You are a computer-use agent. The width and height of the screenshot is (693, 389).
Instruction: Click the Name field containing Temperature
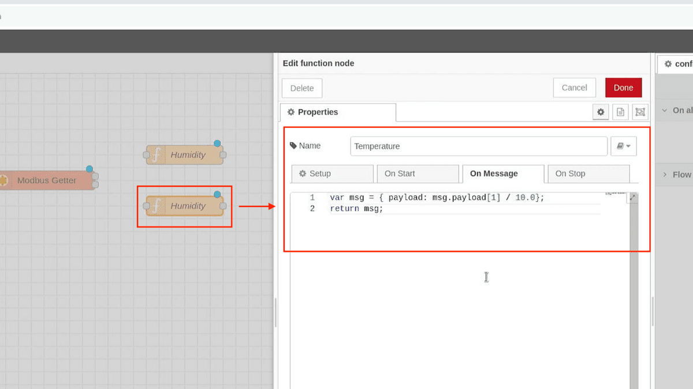(478, 146)
